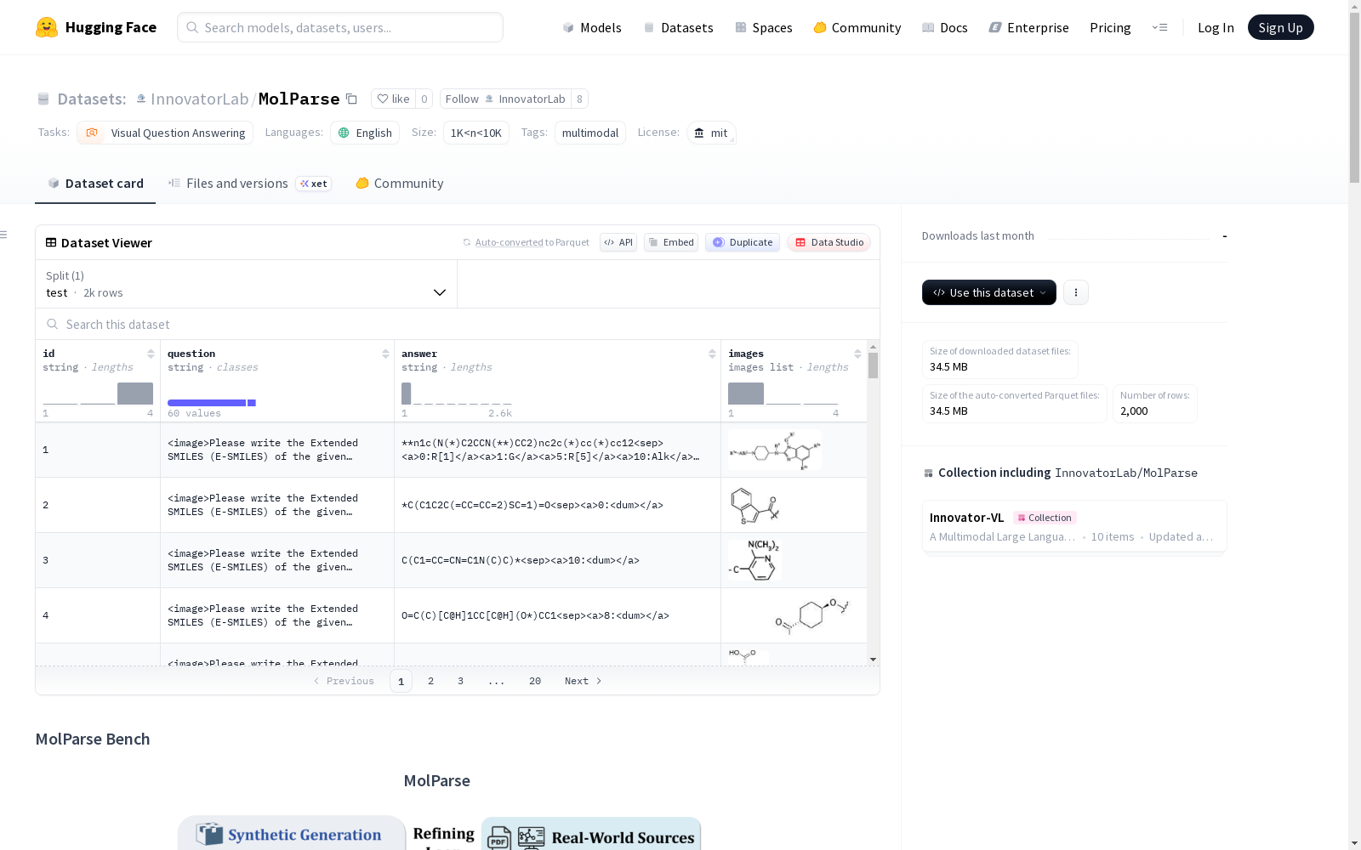The image size is (1361, 850).
Task: Click the multimodal tag
Action: pos(590,133)
